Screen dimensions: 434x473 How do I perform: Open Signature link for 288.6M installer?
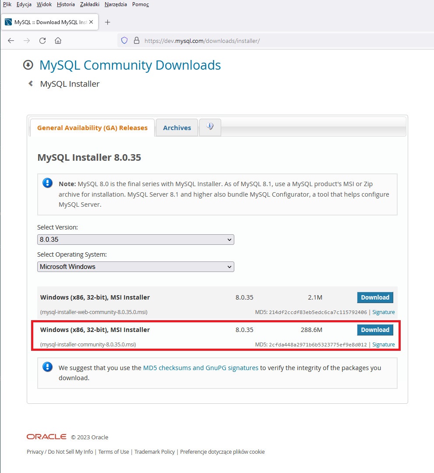coord(383,345)
